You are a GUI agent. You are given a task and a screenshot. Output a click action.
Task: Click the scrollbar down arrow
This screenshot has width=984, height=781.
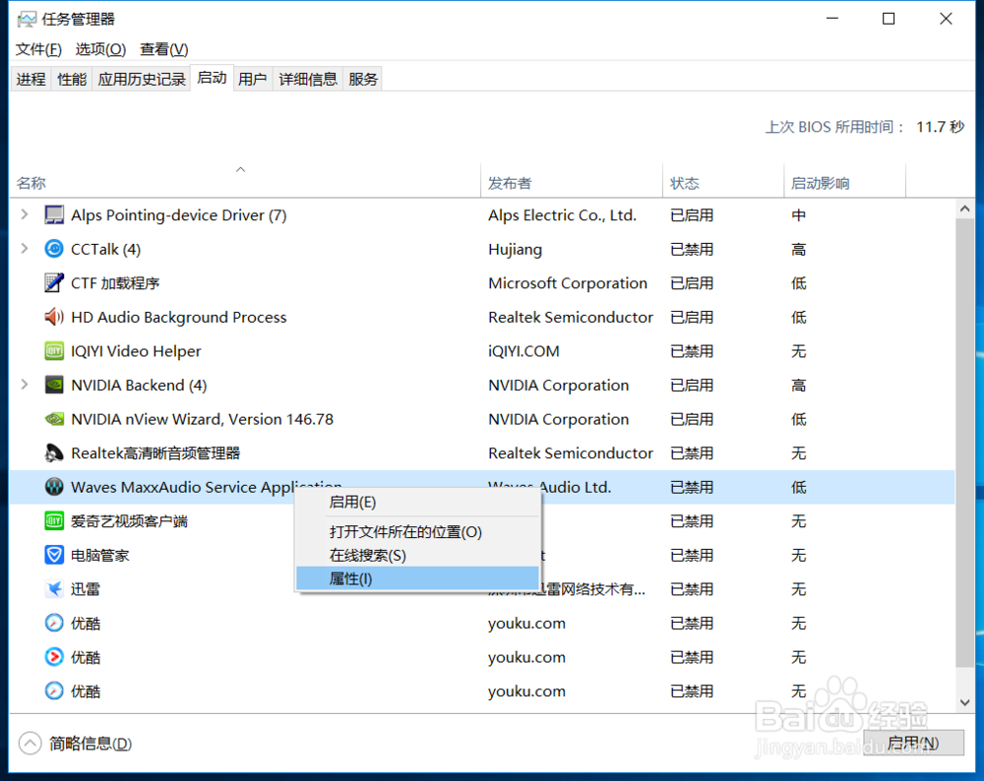click(x=965, y=702)
